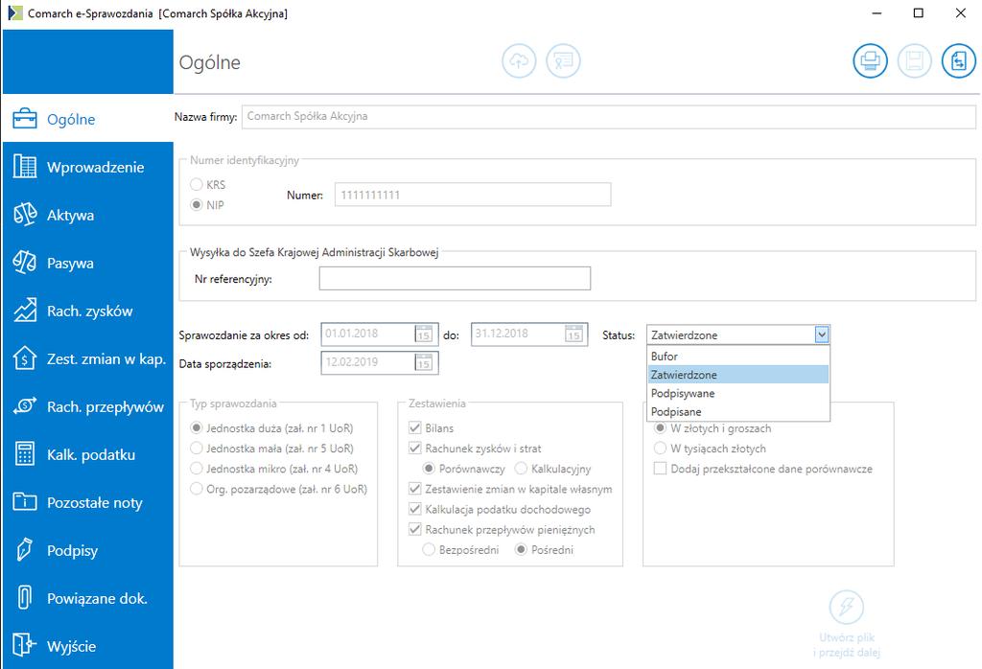Click the Ogólne briefcase icon
982x669 pixels.
point(25,118)
